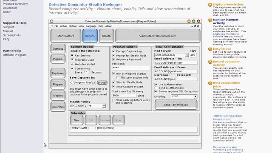The width and height of the screenshot is (272, 153).
Task: Enable Email each log before new one
Action: [x=113, y=100]
